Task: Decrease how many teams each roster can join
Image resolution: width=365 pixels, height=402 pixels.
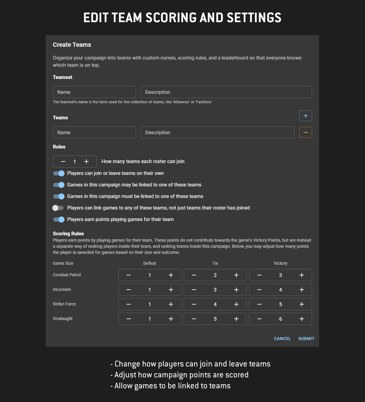Action: [63, 162]
